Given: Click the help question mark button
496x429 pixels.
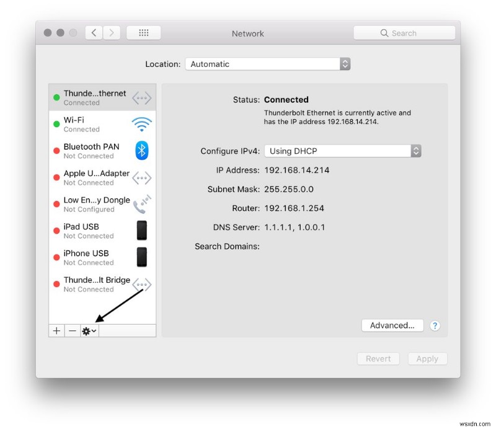Looking at the screenshot, I should (x=435, y=325).
